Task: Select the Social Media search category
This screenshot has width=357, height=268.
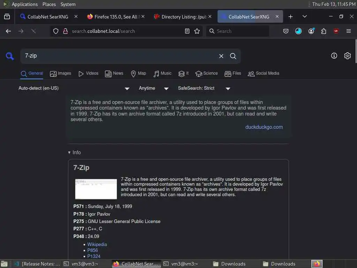Action: [263, 73]
